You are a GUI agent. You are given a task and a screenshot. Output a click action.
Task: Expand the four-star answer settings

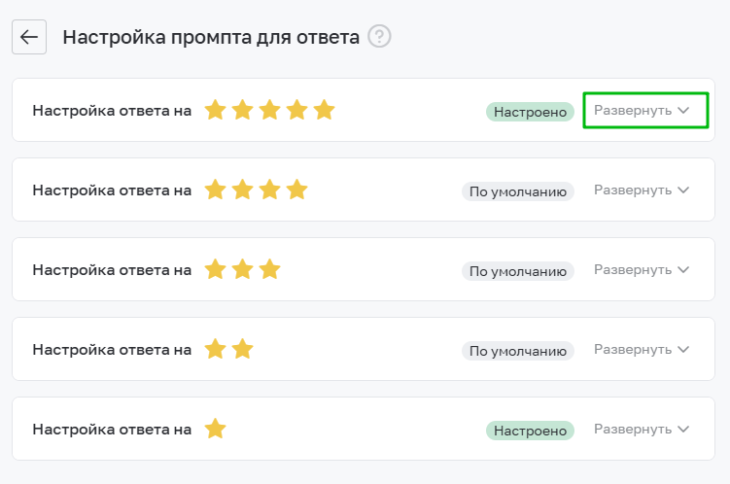(x=642, y=190)
